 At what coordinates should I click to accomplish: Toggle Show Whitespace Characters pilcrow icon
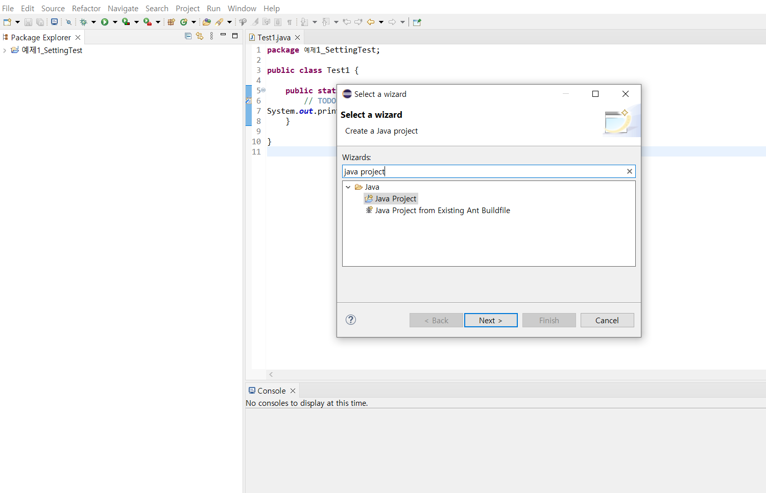pyautogui.click(x=290, y=22)
